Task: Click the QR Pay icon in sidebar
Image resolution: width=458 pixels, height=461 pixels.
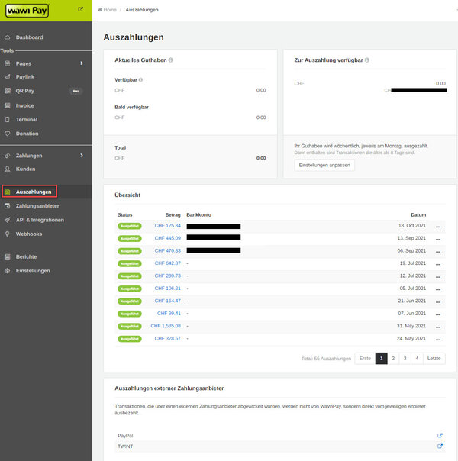Action: point(8,91)
